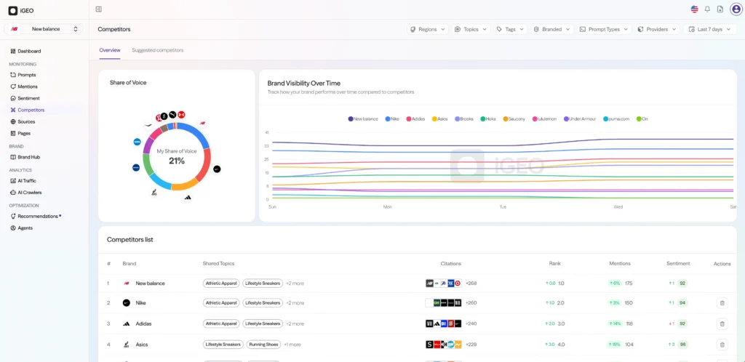
Task: Click the Nike logo beside donut chart
Action: point(217,169)
